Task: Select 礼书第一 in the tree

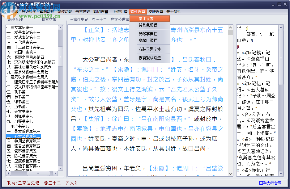Action: tap(22, 92)
